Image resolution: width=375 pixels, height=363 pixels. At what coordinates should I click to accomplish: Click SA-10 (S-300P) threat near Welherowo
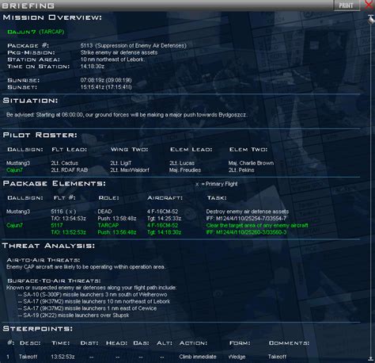click(x=93, y=295)
